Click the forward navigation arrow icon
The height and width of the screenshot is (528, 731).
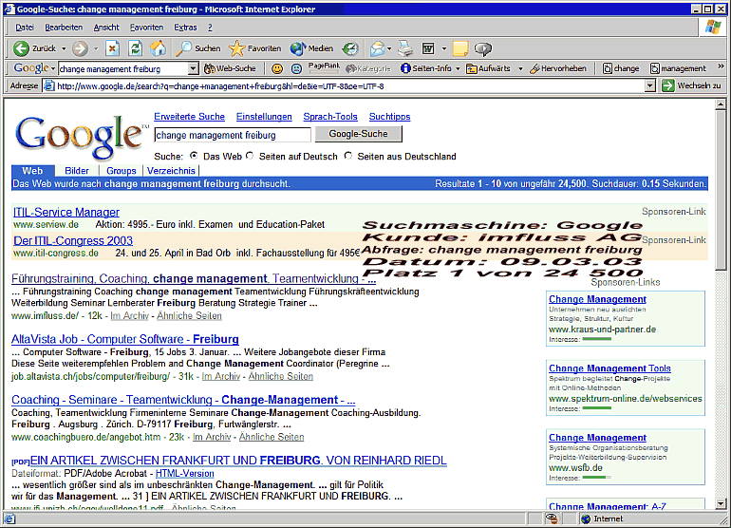click(x=80, y=48)
